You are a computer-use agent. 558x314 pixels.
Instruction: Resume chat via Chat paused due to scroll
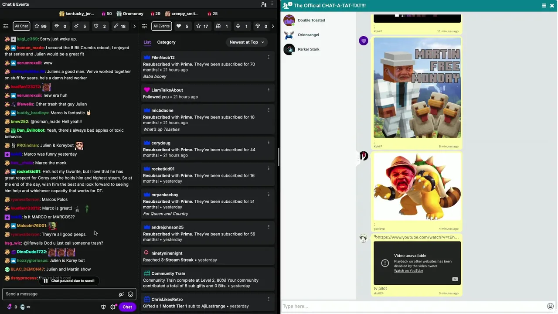pos(69,281)
